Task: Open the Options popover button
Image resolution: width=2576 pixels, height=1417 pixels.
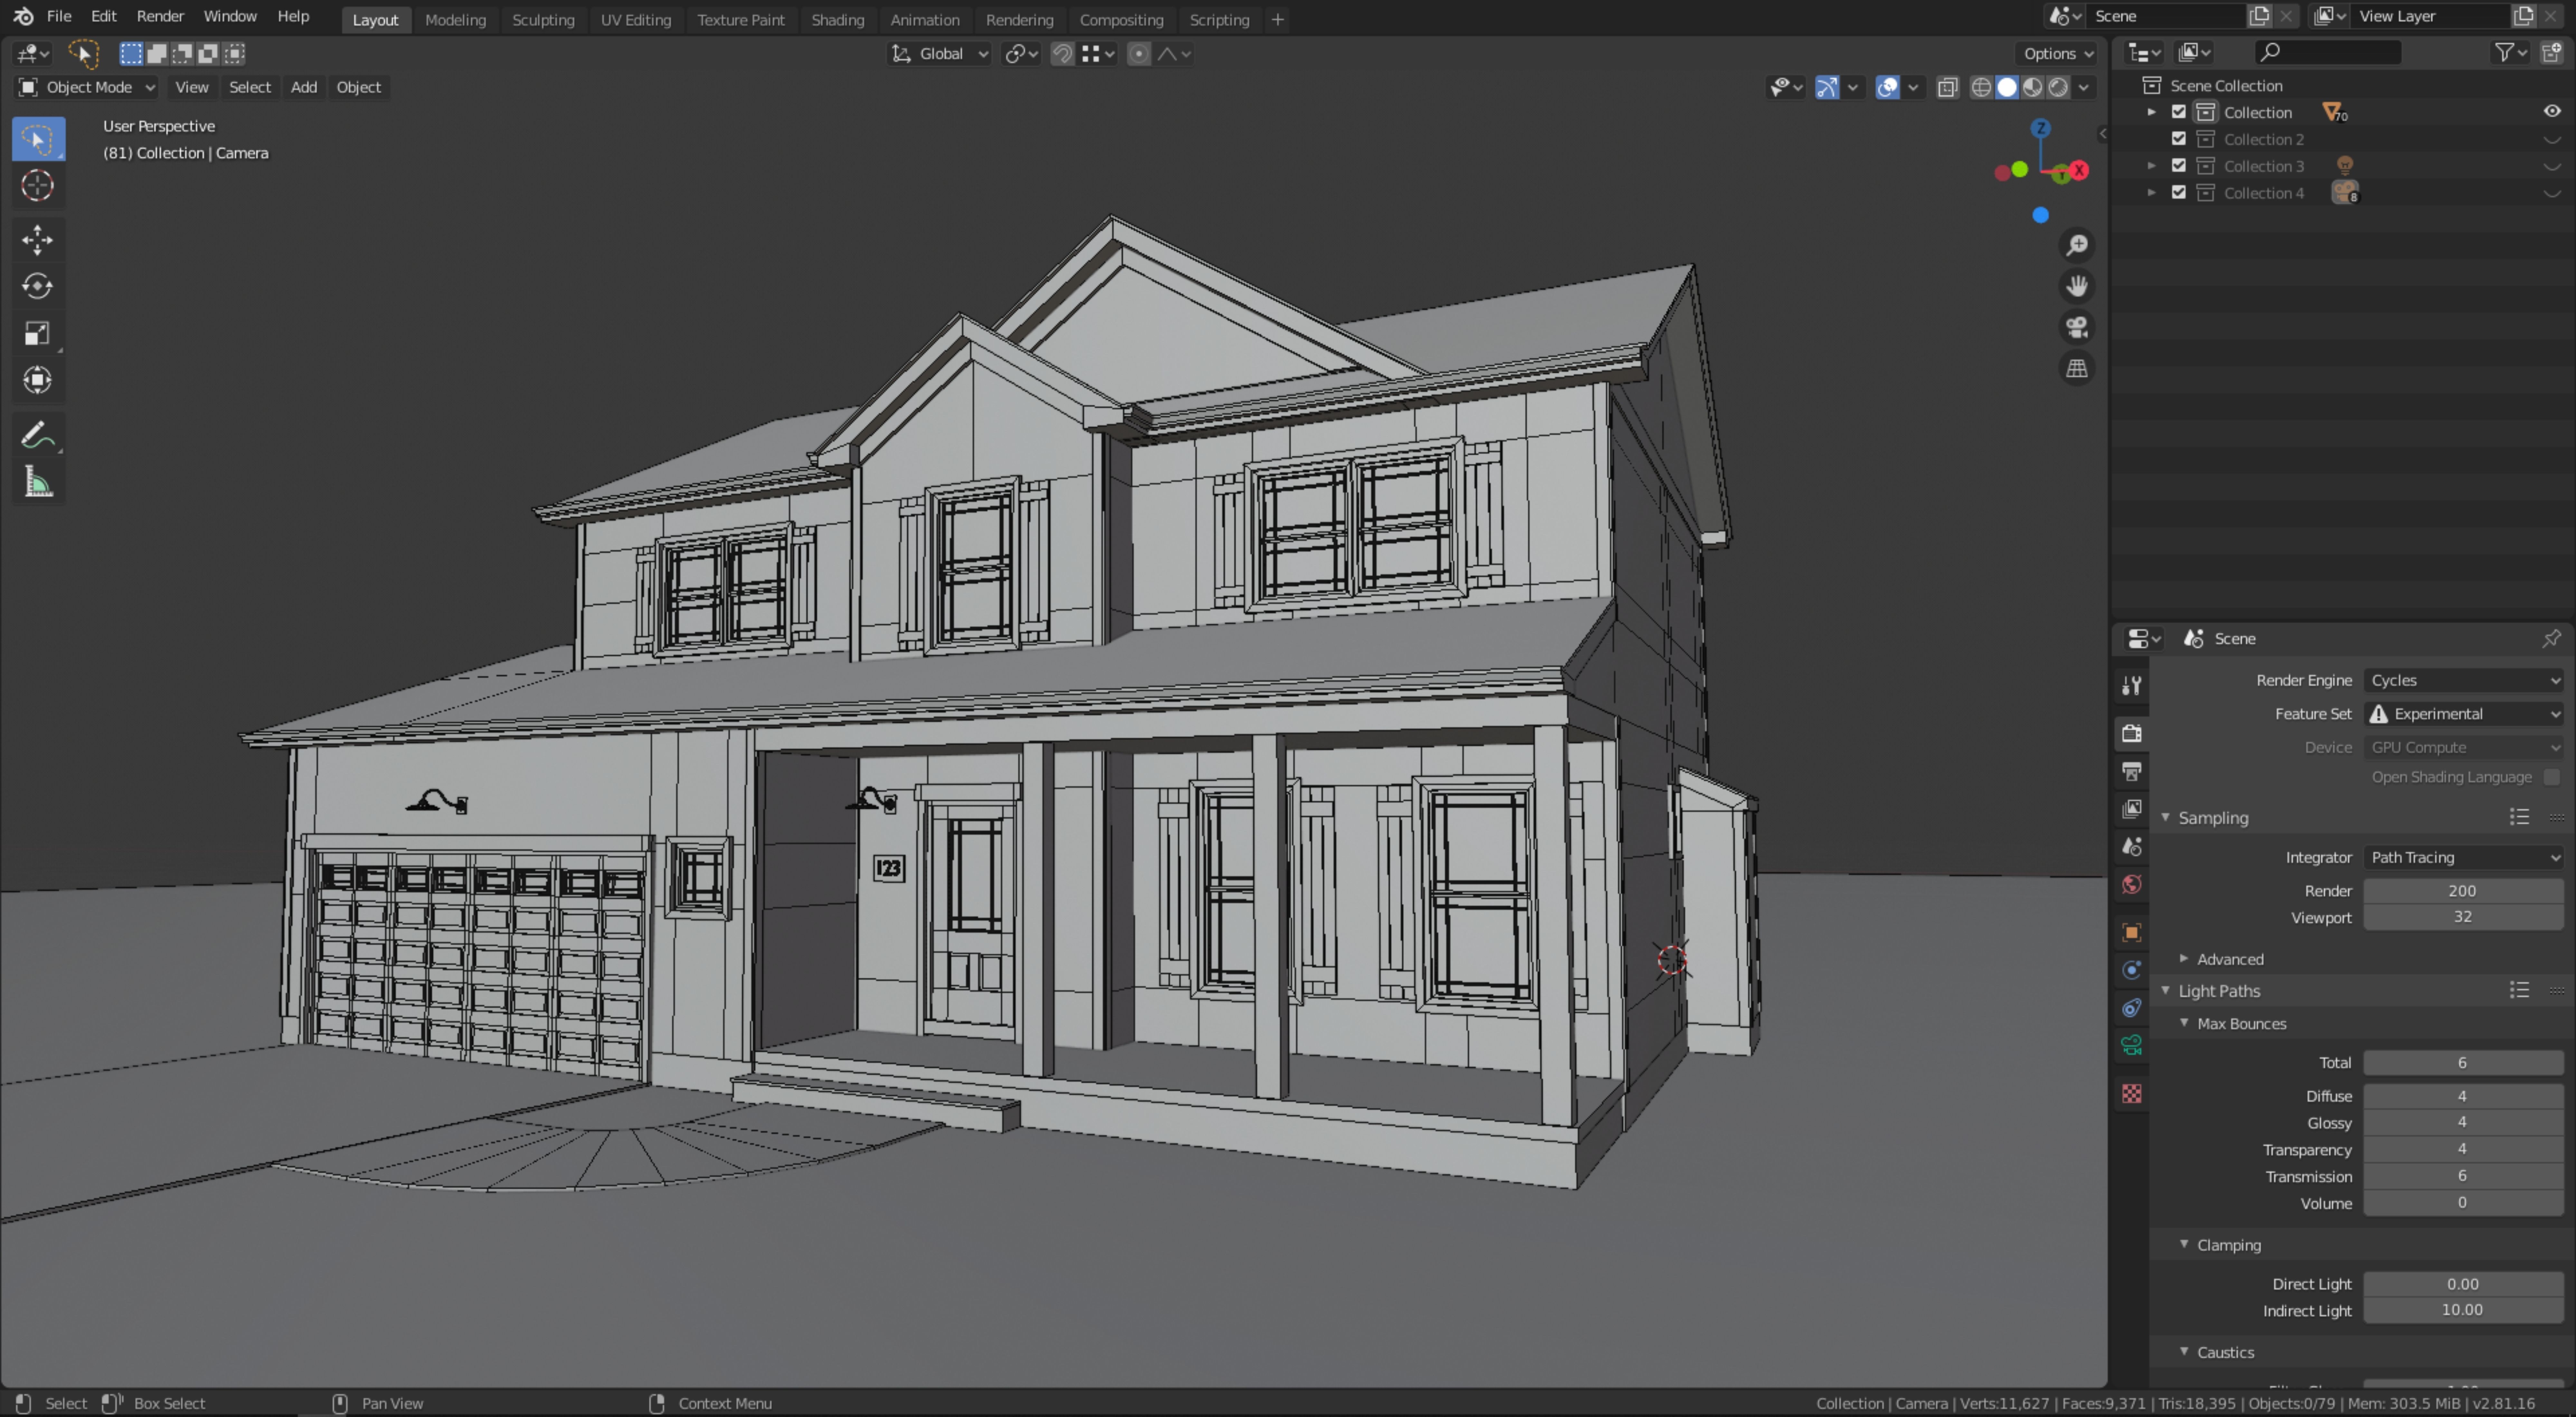Action: (2058, 54)
